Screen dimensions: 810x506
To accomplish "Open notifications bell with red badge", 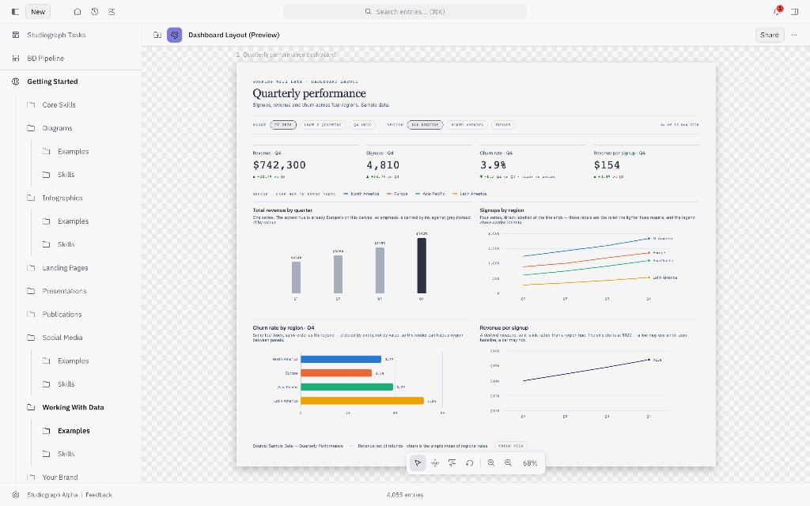I will 778,11.
